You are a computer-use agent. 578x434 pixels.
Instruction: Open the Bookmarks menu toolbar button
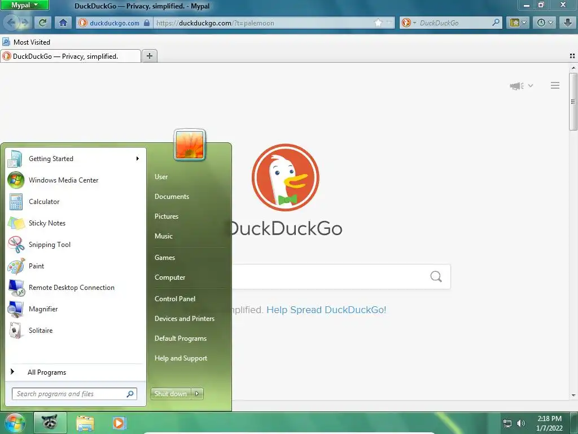pyautogui.click(x=518, y=23)
